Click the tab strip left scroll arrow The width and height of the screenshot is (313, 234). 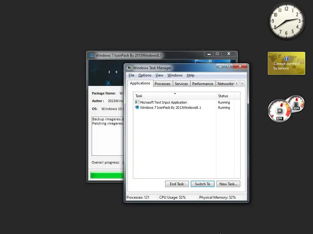pyautogui.click(x=237, y=83)
